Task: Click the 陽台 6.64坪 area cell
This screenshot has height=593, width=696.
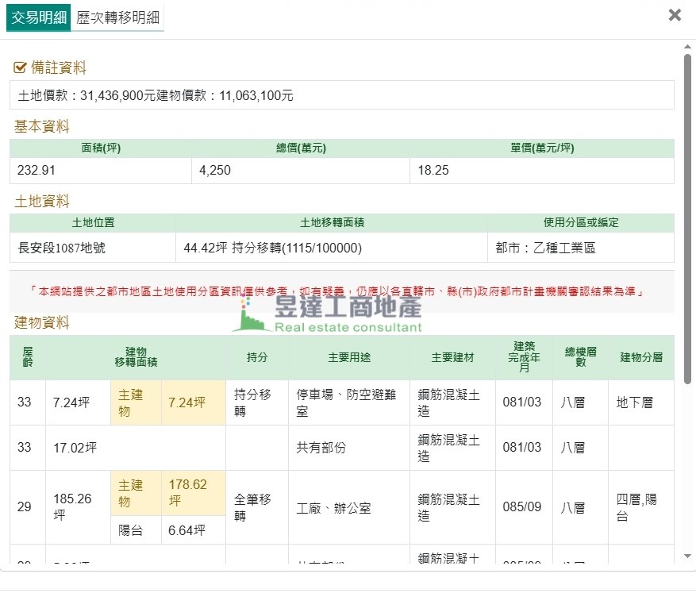Action: tap(193, 529)
